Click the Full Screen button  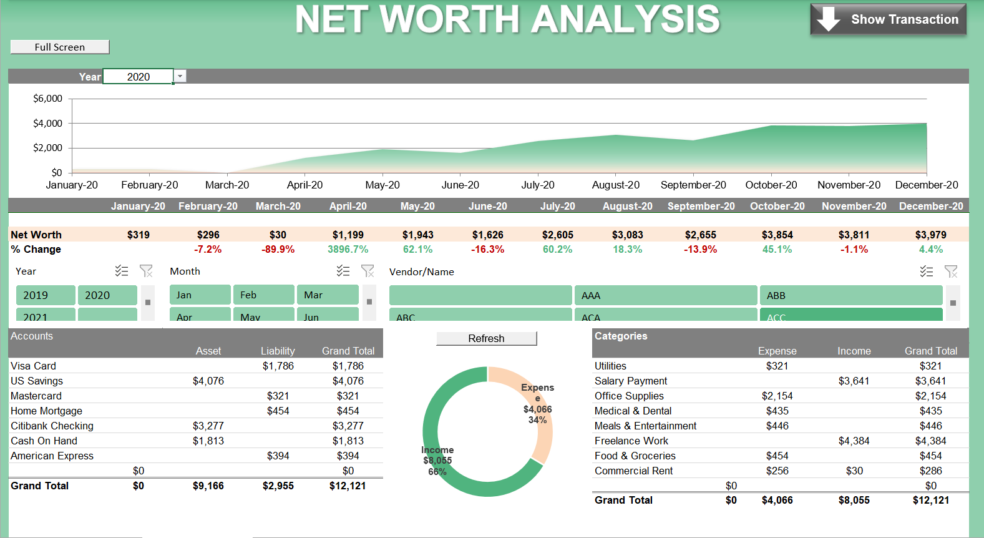60,47
